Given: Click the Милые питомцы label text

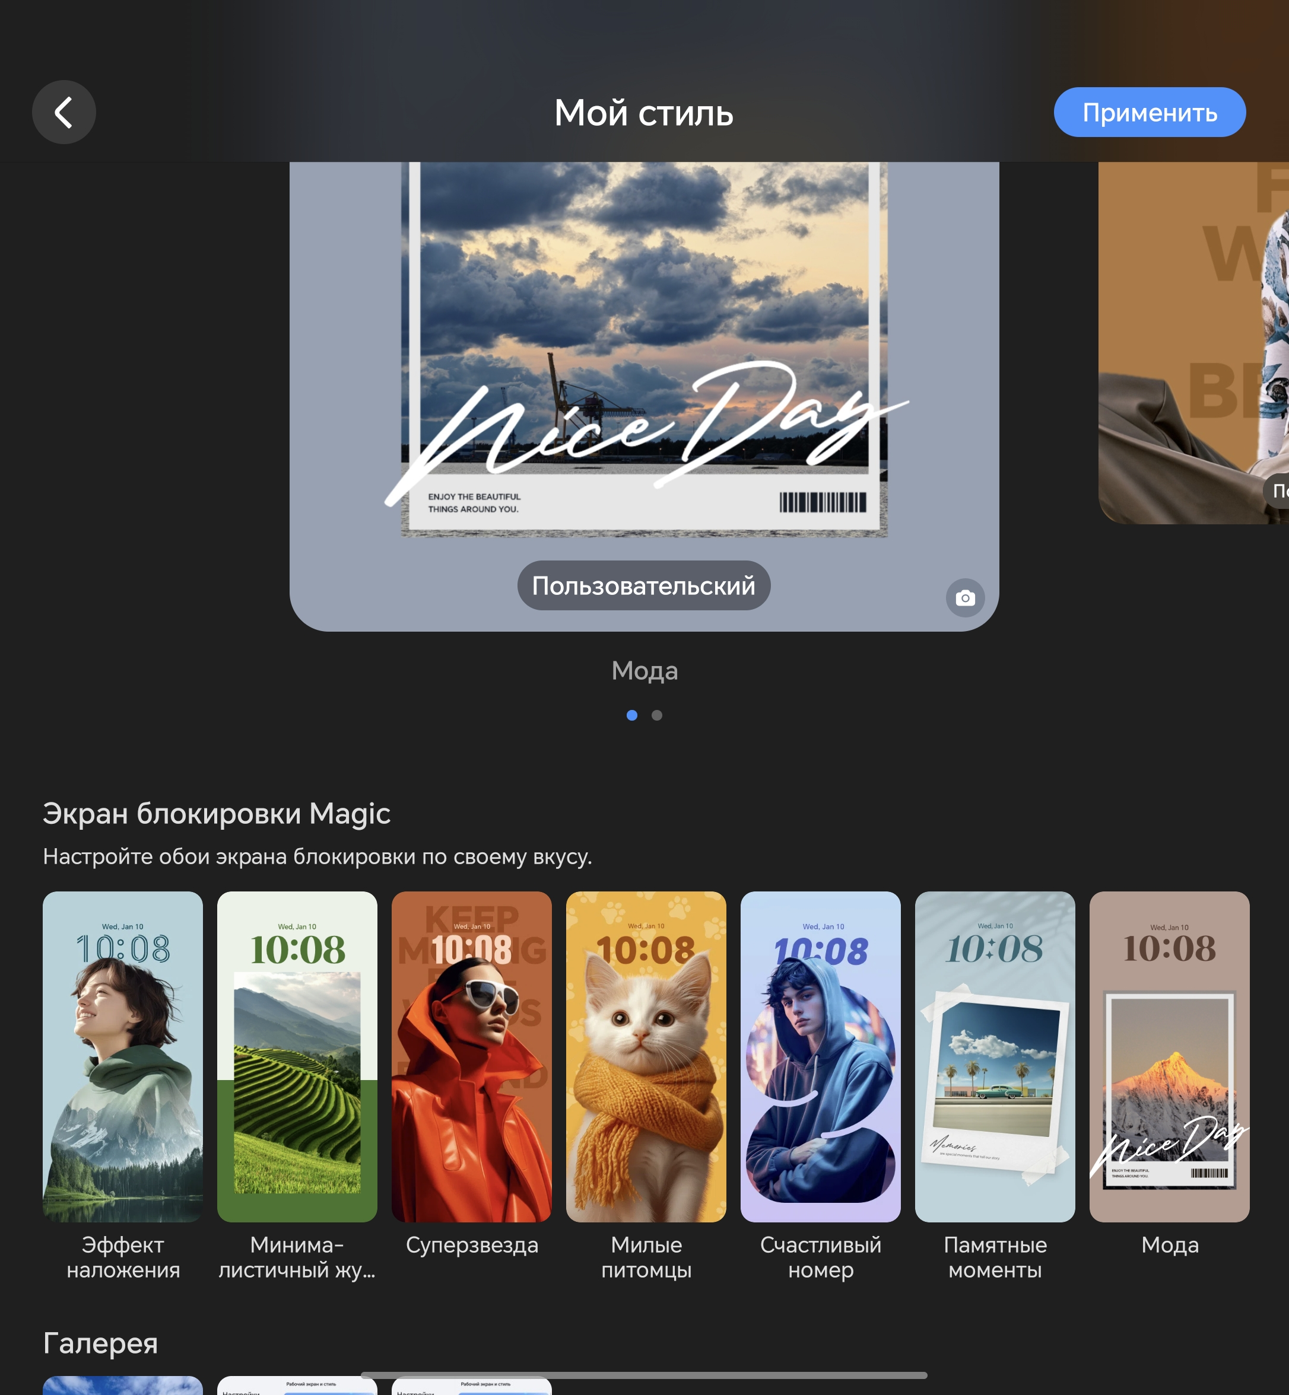Looking at the screenshot, I should (x=646, y=1257).
